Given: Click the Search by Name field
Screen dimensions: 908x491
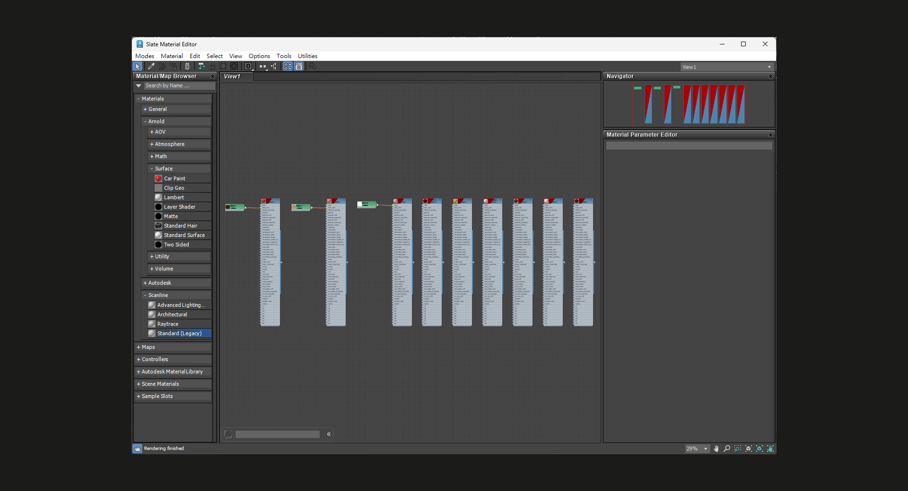Looking at the screenshot, I should tap(180, 86).
